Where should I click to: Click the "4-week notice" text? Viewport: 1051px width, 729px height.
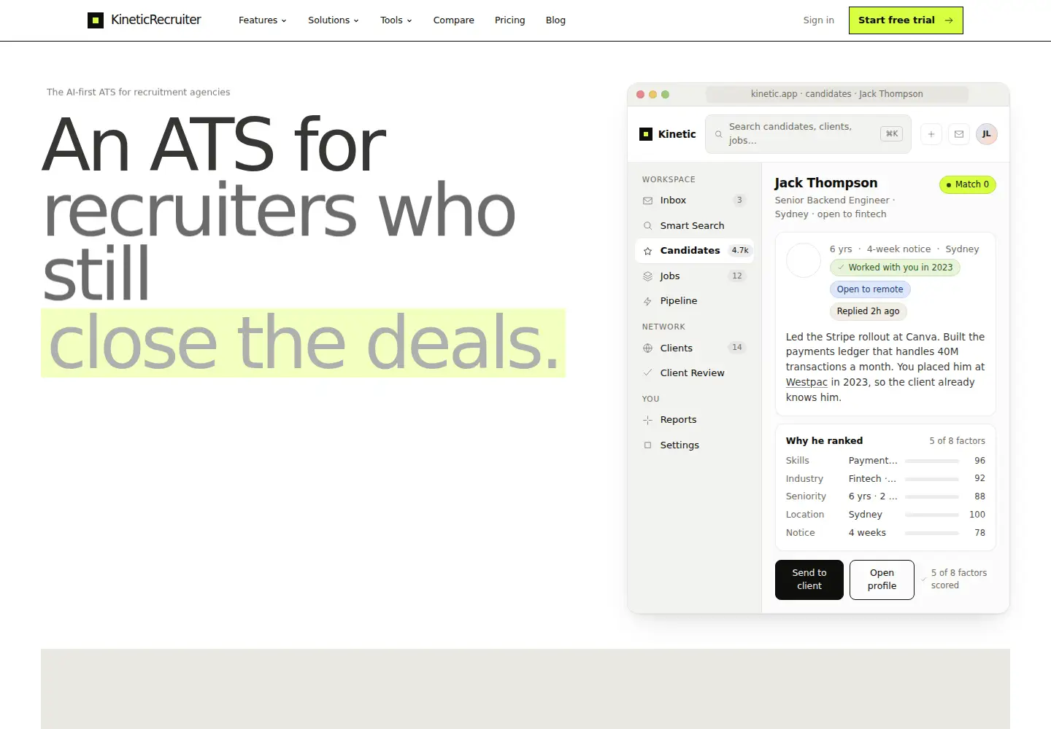[x=899, y=249]
